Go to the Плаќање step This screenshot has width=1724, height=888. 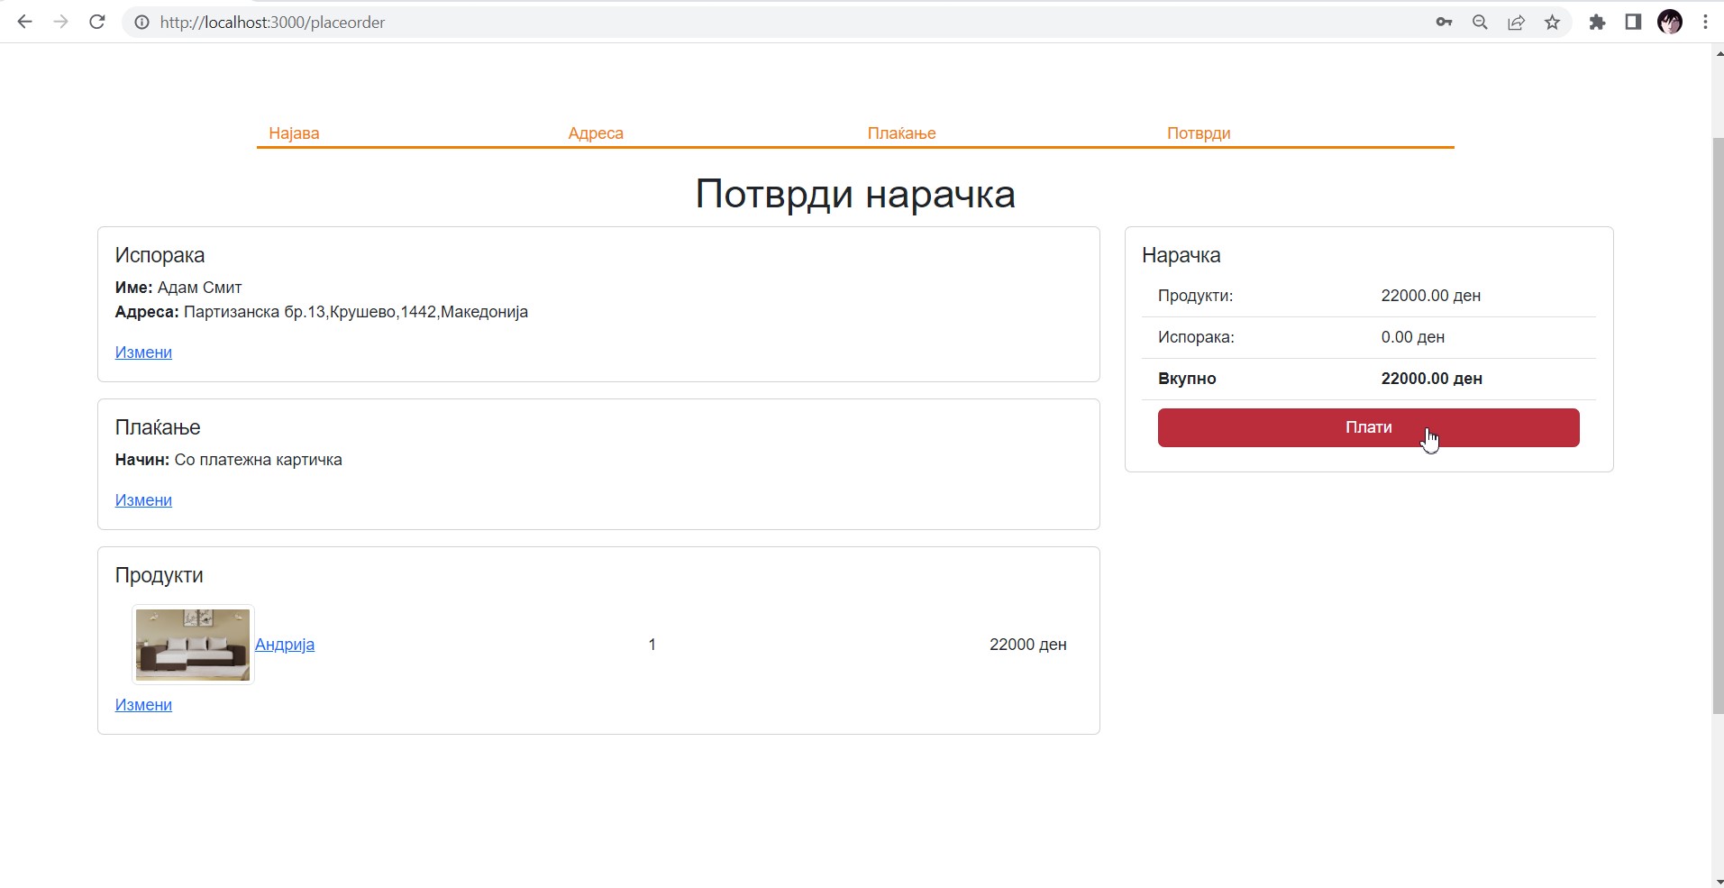coord(901,133)
